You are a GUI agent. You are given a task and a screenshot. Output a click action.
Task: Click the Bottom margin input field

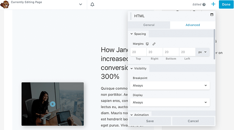click(171, 52)
